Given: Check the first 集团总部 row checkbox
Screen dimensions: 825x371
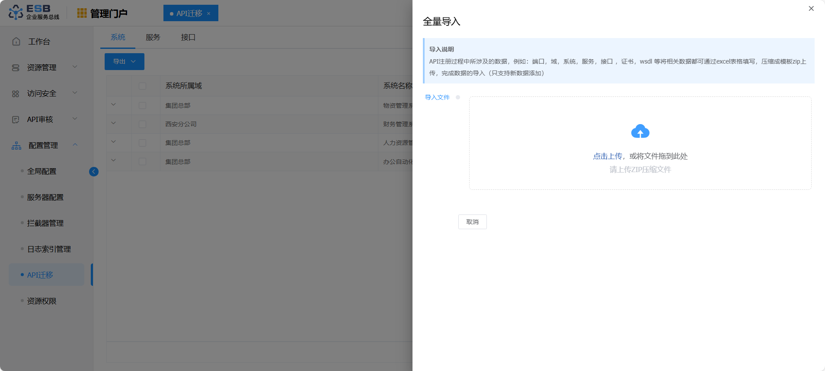Looking at the screenshot, I should pyautogui.click(x=142, y=106).
